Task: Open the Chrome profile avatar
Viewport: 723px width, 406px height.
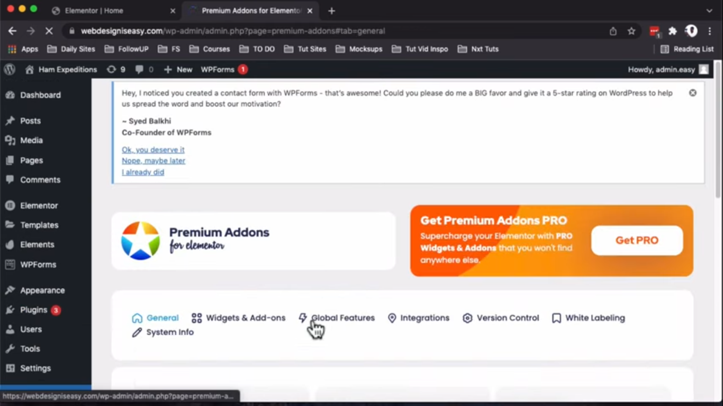Action: point(691,31)
